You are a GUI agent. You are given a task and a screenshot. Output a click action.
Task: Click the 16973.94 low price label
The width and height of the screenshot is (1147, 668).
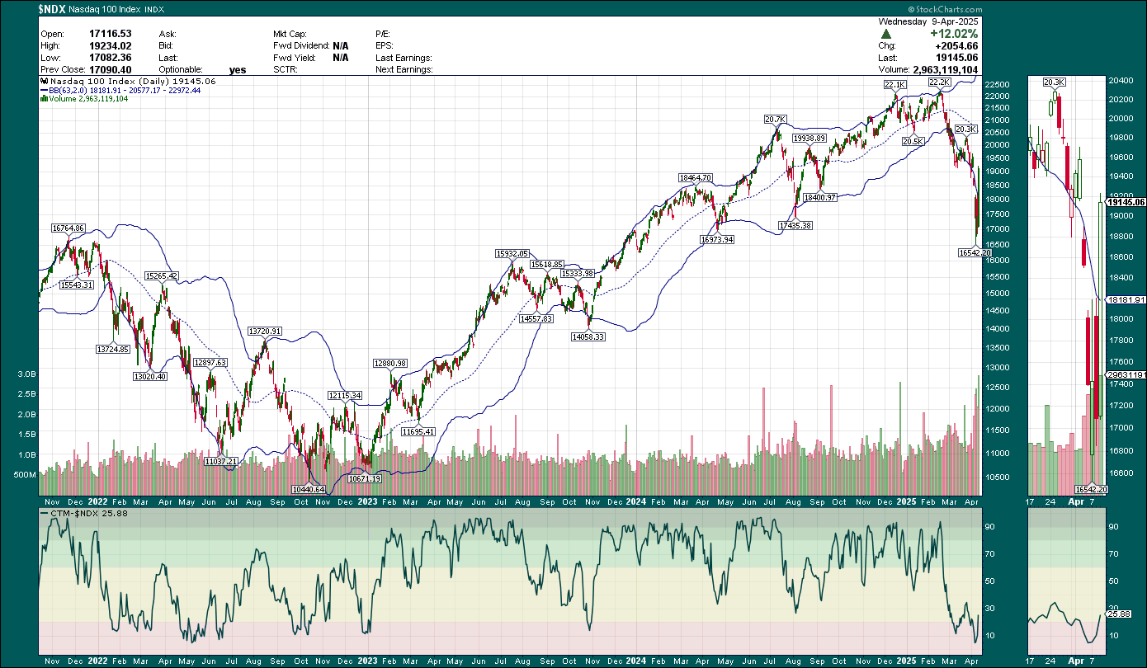[717, 239]
